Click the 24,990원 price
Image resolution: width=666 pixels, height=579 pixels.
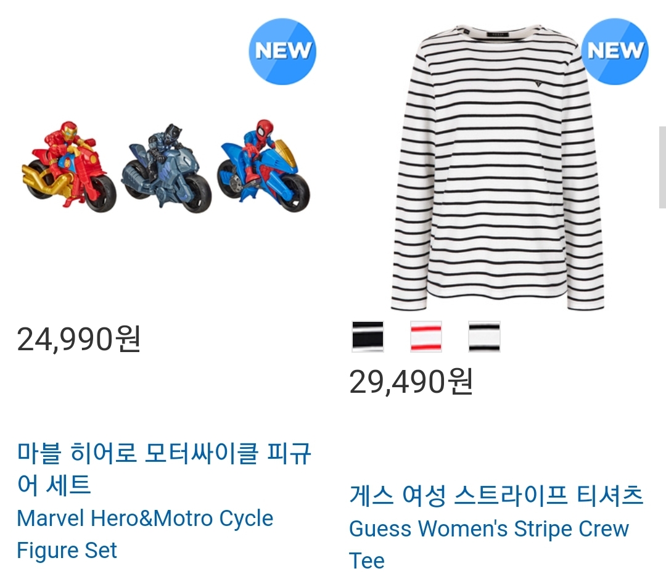pos(79,339)
